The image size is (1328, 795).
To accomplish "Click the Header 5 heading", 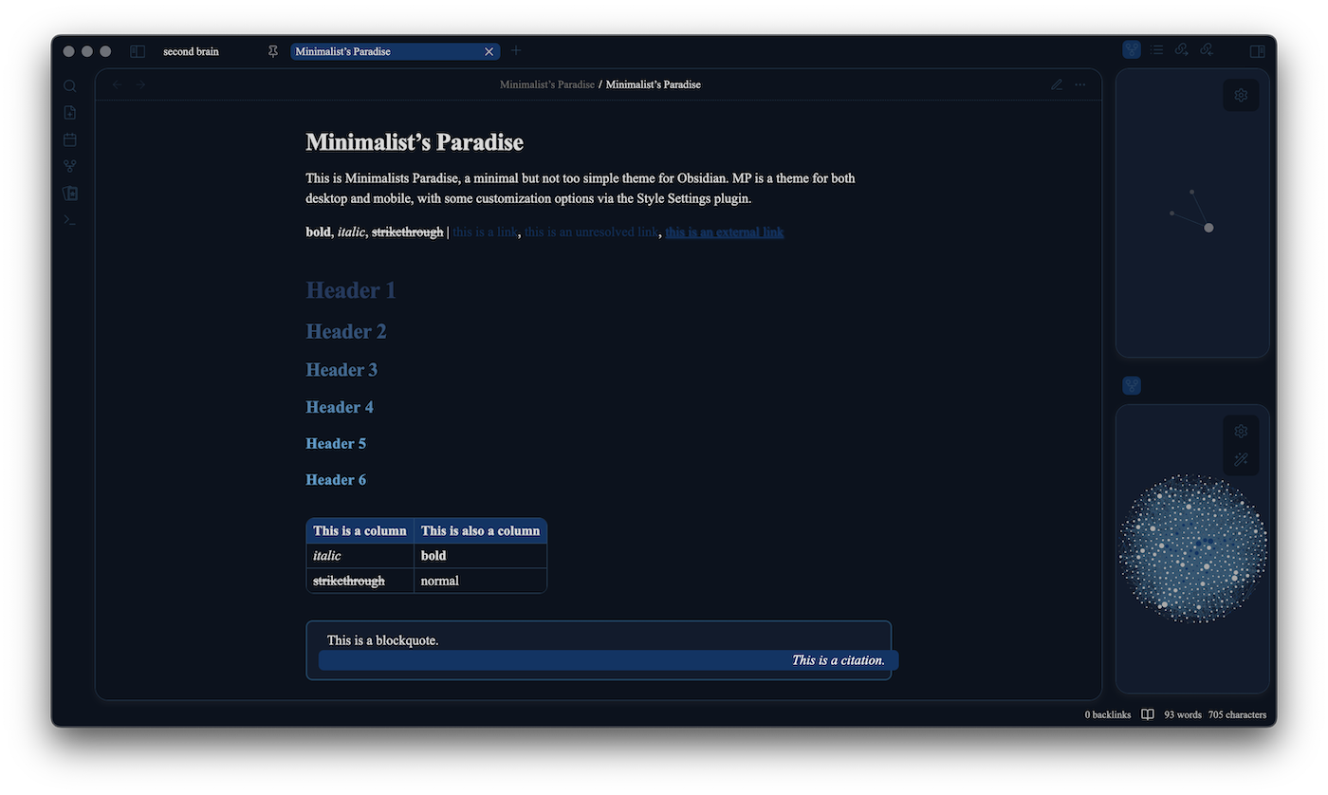I will pyautogui.click(x=336, y=443).
